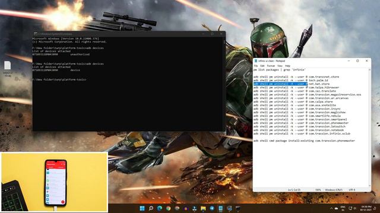Screen dimensions: 380x213
Task: Click line ending 'tech.palm.id'
Action: tap(290, 80)
